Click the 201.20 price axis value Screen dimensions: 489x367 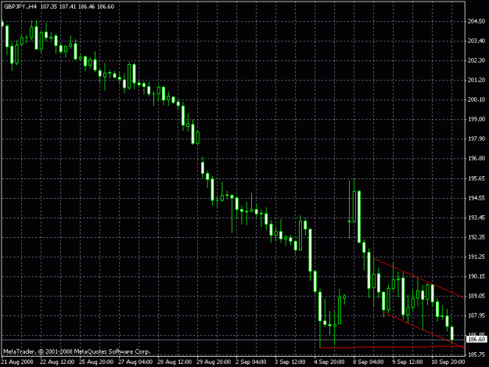point(476,80)
